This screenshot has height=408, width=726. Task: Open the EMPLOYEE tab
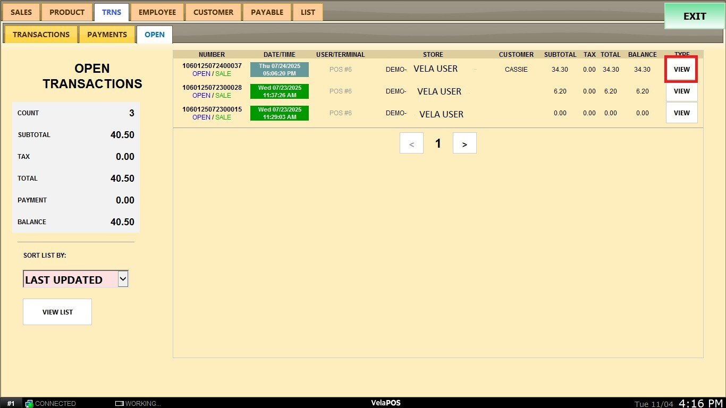coord(157,12)
